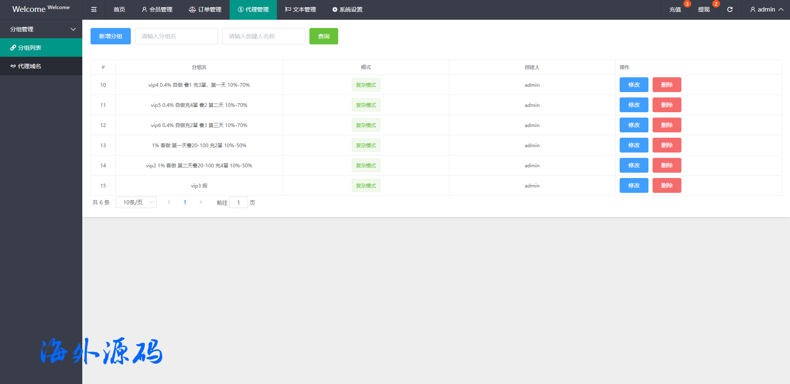Screen dimensions: 790x384
Task: Open the 充值 recharge notifications
Action: click(x=675, y=9)
